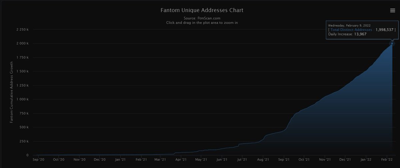Click the "Mar '21" x-axis label
400x168 pixels.
[x=160, y=160]
